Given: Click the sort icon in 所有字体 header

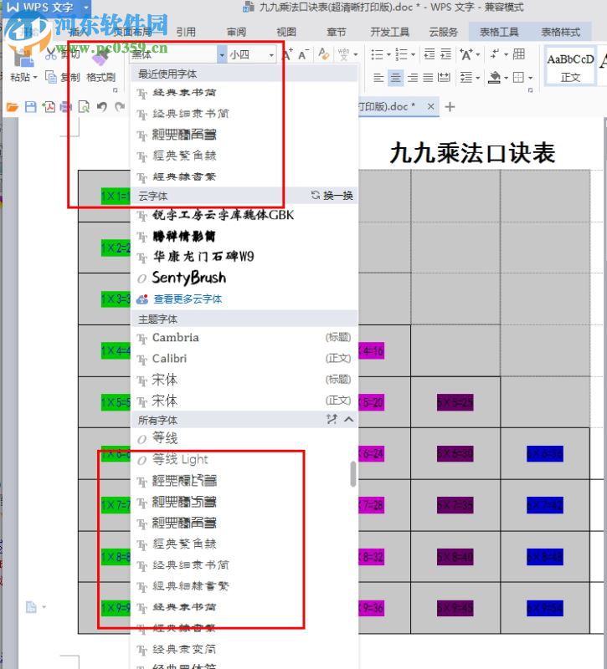Looking at the screenshot, I should pyautogui.click(x=332, y=420).
